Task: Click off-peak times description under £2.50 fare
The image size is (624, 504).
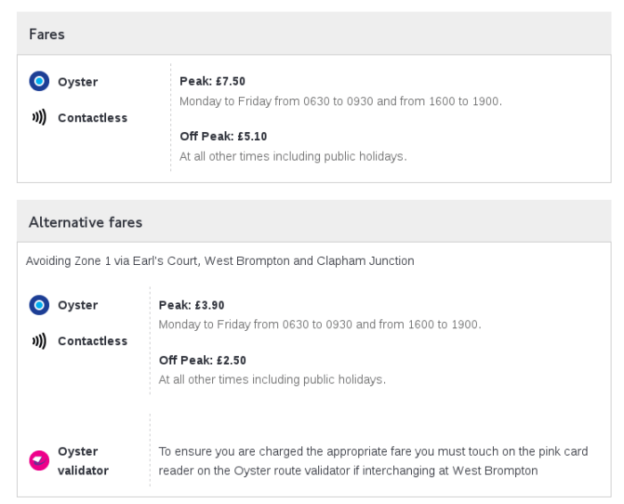Action: 272,379
